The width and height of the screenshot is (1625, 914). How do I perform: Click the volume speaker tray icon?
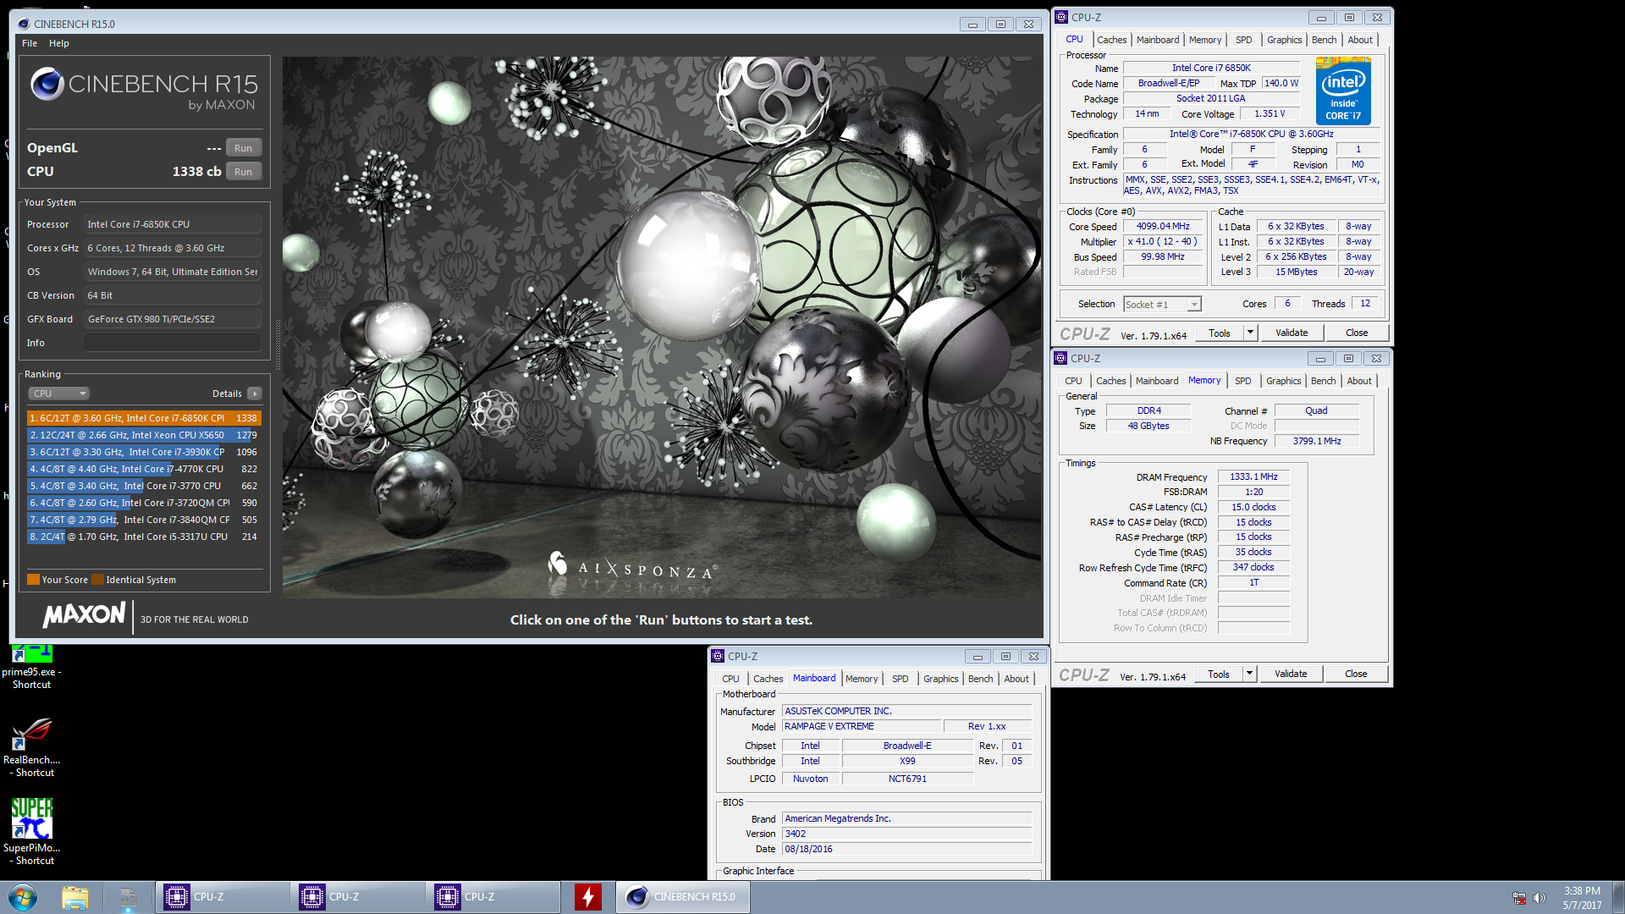[1539, 898]
